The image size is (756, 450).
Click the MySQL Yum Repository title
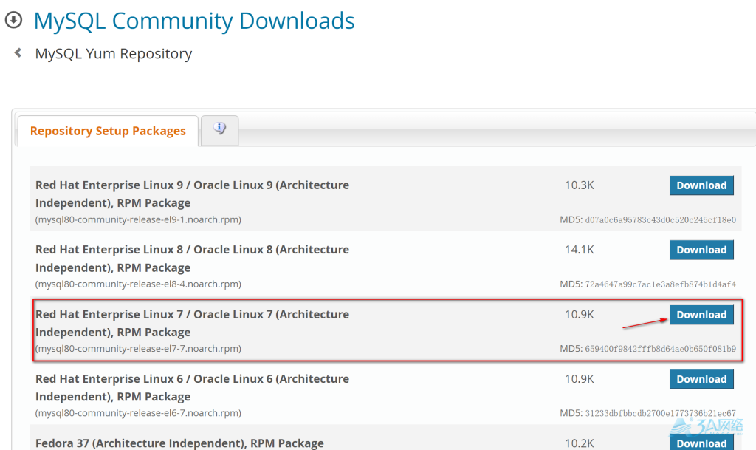click(113, 53)
